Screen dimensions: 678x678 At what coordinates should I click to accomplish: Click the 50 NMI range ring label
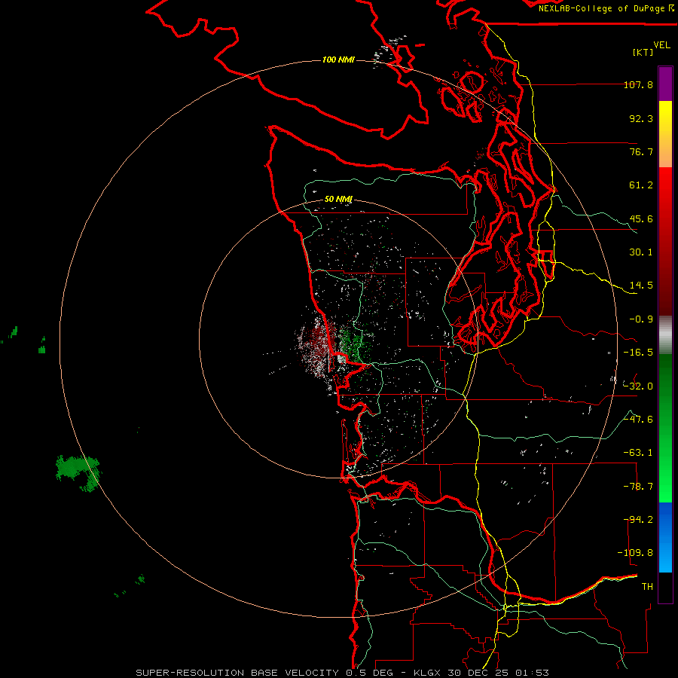click(338, 200)
